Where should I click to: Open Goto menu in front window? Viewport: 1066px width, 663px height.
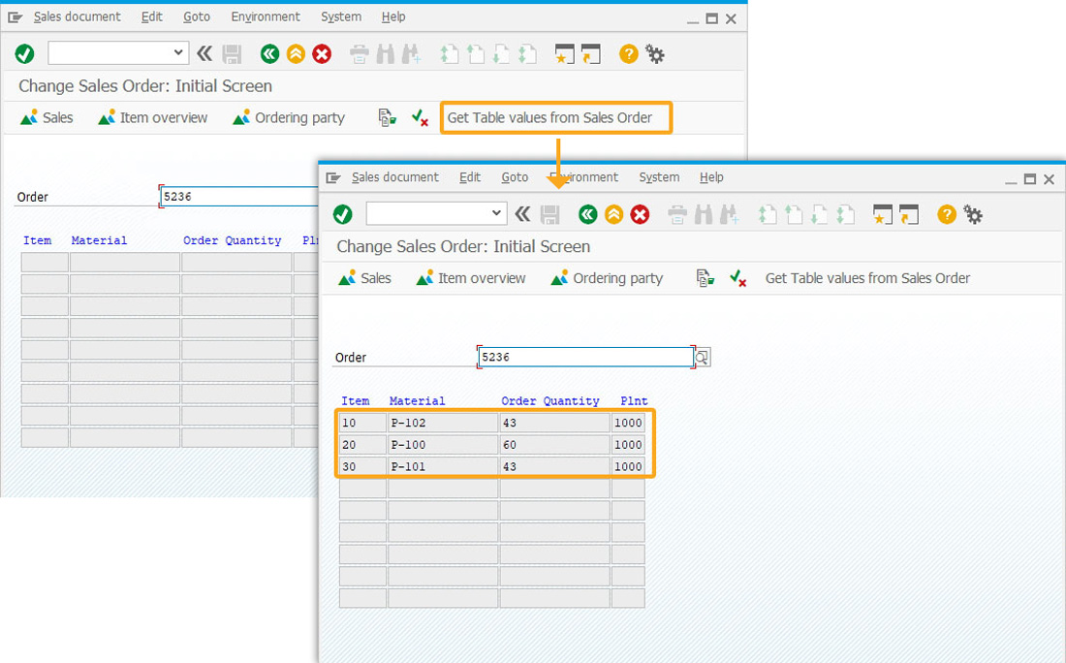coord(515,177)
